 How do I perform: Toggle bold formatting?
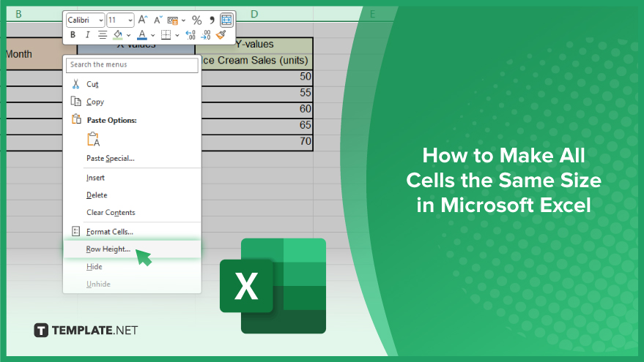pyautogui.click(x=73, y=35)
